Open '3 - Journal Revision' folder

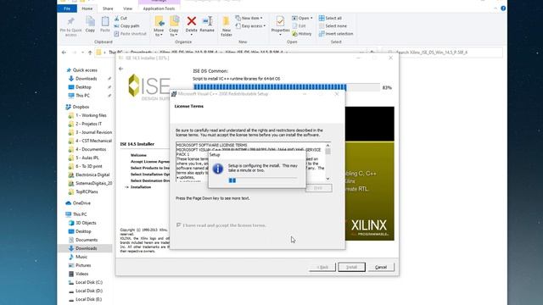coord(93,132)
